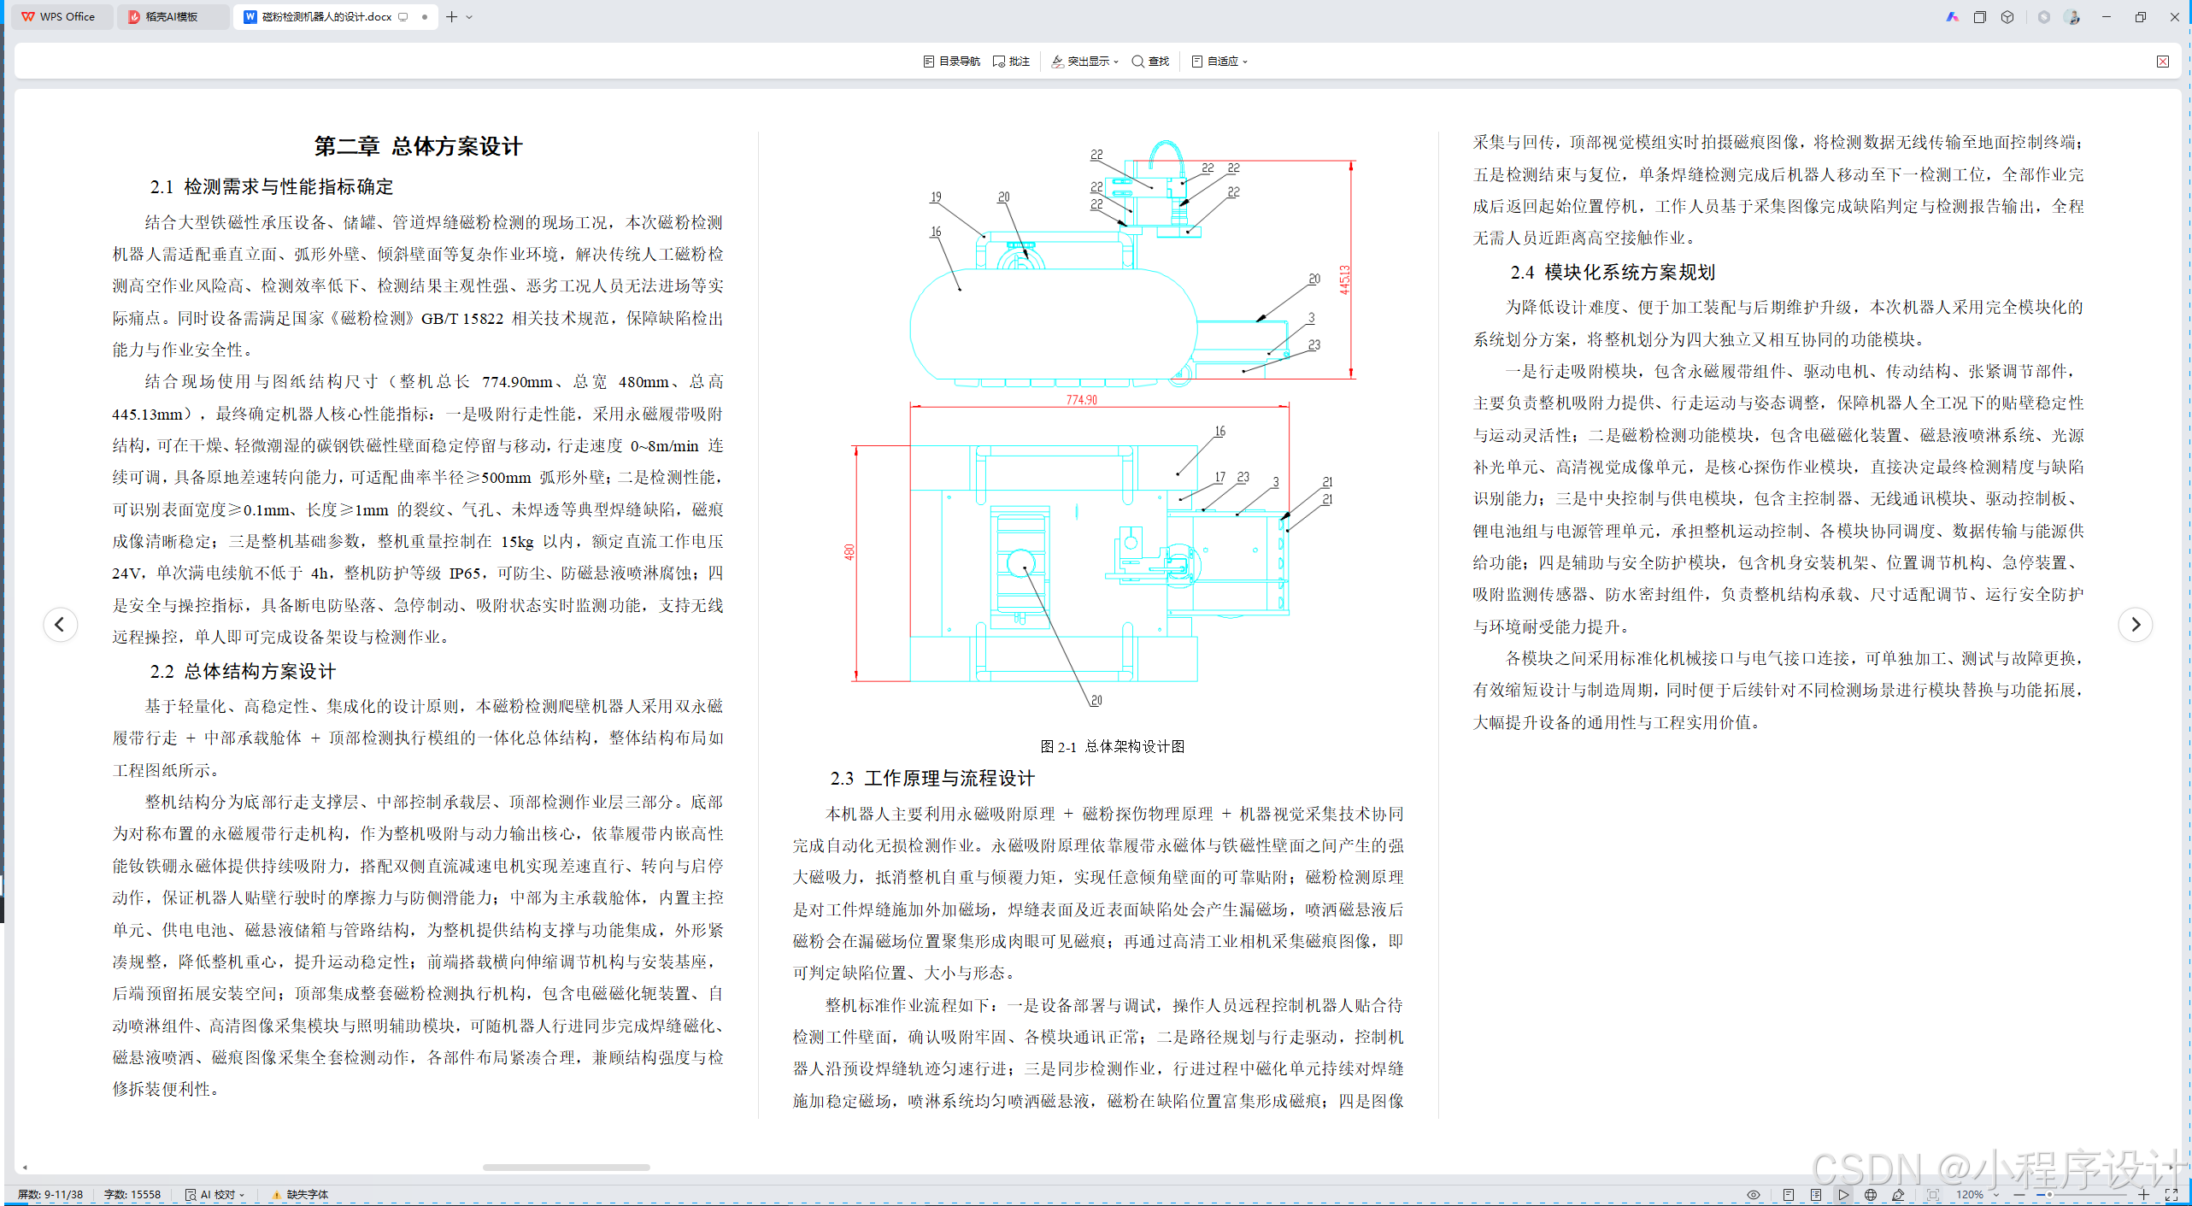
Task: Click the heading 第二章 总体方案设计
Action: 418,146
